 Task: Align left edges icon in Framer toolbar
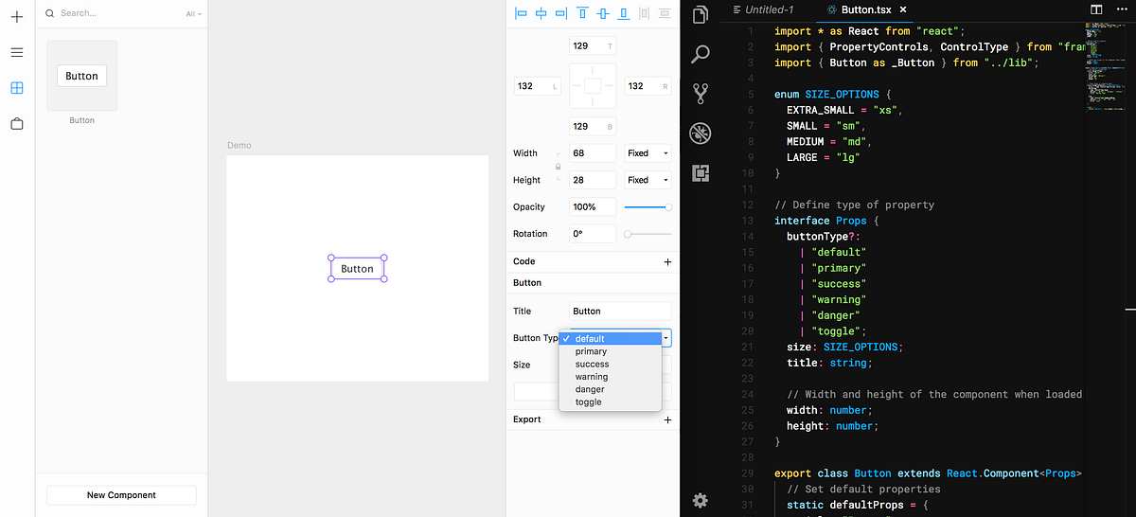[x=521, y=13]
